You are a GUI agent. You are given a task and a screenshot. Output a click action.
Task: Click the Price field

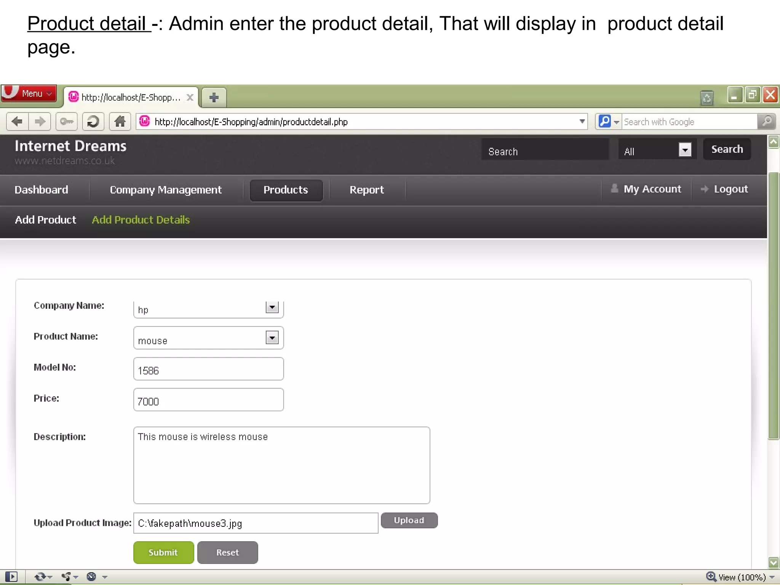pyautogui.click(x=209, y=400)
